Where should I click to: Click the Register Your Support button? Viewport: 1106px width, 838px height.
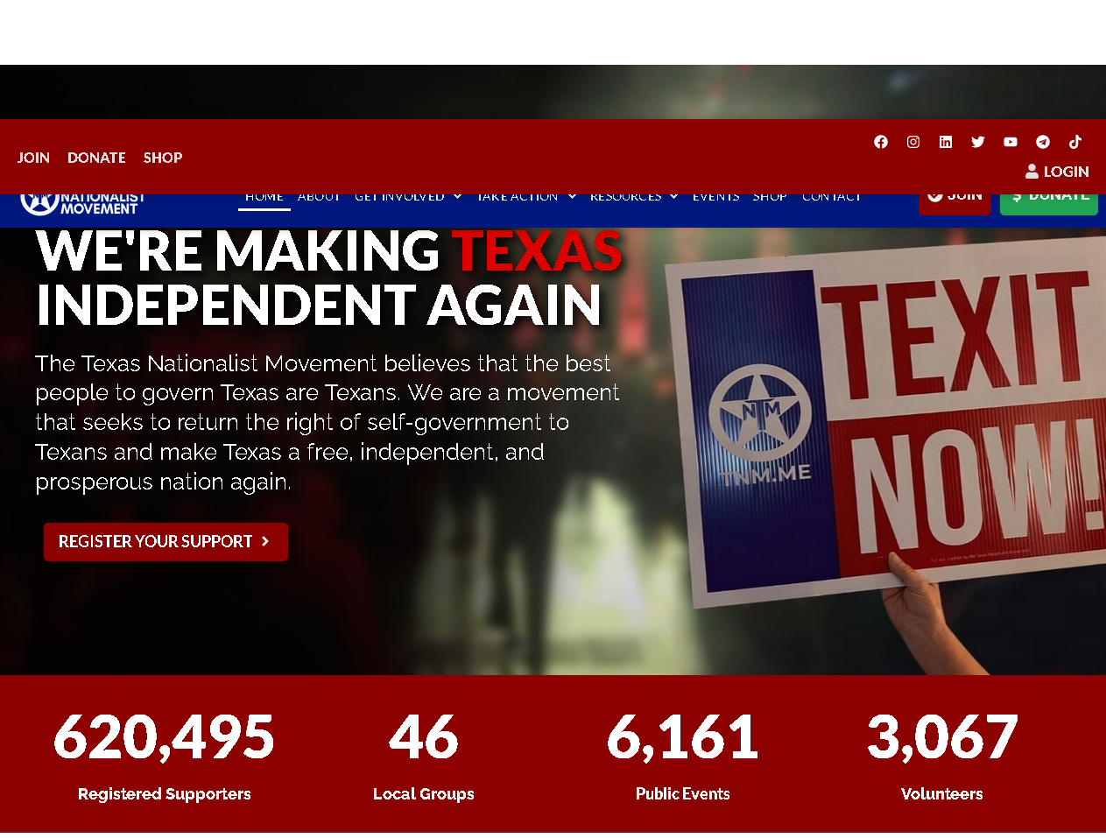(x=166, y=542)
